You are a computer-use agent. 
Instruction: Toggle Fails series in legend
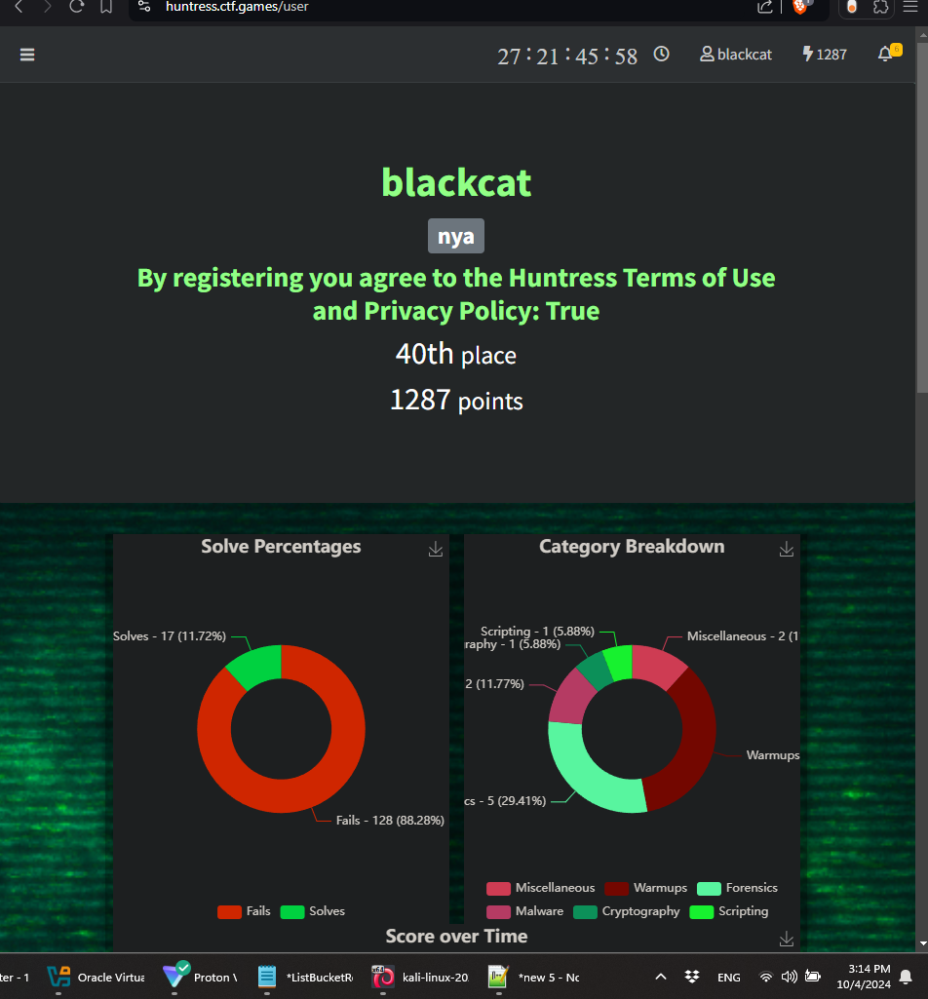pyautogui.click(x=244, y=911)
